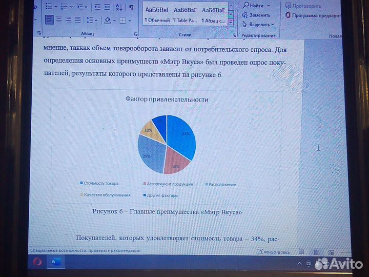Open the styles pane dialog launcher
Image resolution: width=369 pixels, height=277 pixels.
234,35
